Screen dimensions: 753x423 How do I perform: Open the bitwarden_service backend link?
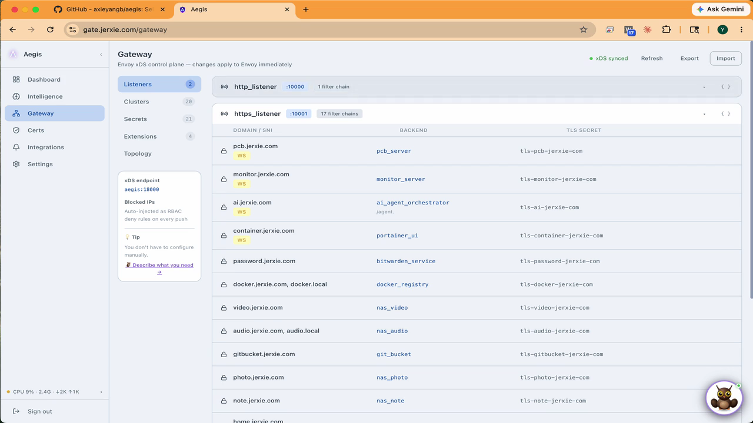[406, 261]
